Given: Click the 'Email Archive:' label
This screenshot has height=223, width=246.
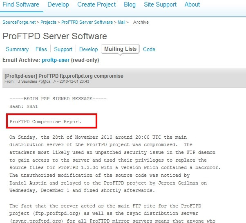Looking at the screenshot, I should [x=22, y=60].
